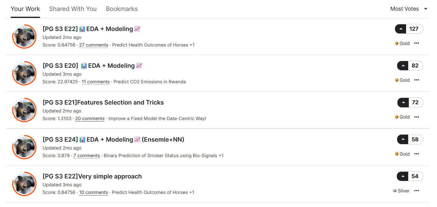The image size is (437, 207).
Task: Upvote the PG S3 E20 notebook with 82 votes
Action: 403,66
